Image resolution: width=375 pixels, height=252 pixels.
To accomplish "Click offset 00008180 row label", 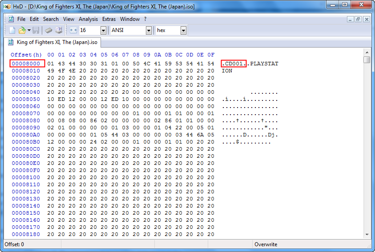I will (26, 234).
